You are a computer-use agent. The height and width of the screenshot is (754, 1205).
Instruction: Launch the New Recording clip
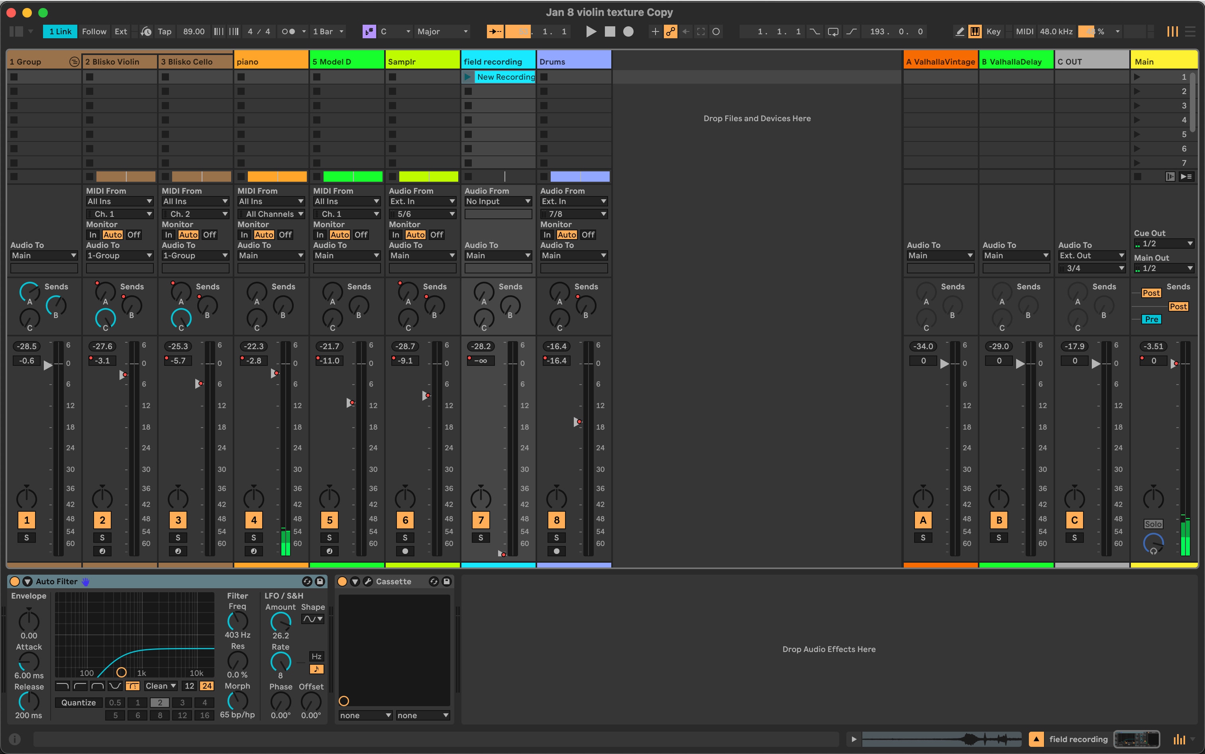click(468, 77)
